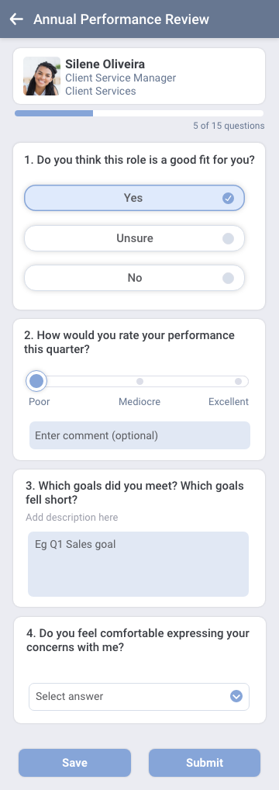
Task: Pick the No answer option
Action: click(135, 278)
